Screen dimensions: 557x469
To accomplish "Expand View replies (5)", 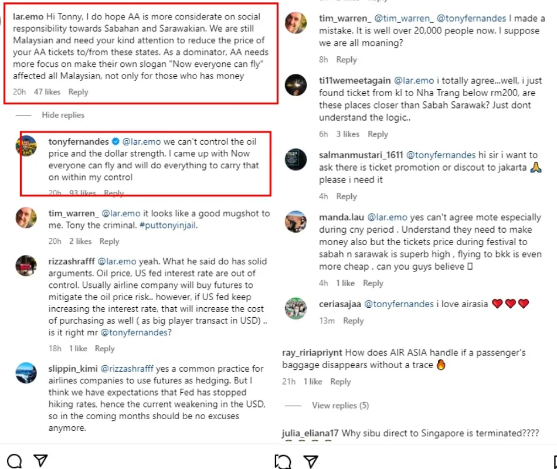I will 340,406.
